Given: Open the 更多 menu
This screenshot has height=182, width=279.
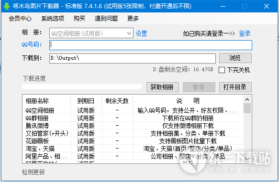Looking at the screenshot, I should coord(133,19).
